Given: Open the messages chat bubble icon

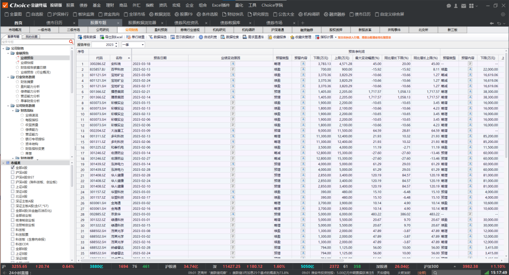Looking at the screenshot, I should click(x=449, y=6).
